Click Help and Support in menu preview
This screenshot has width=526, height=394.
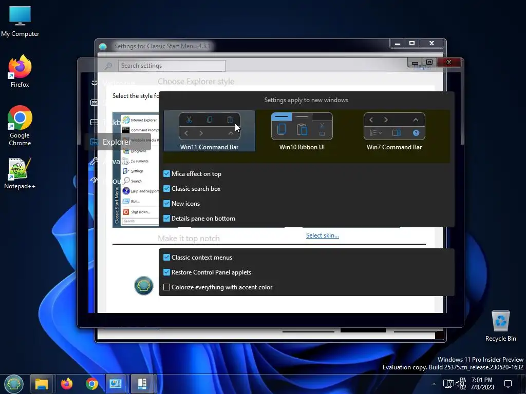(x=141, y=191)
